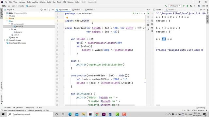Collapse the test package
This screenshot has width=209, height=117.
pos(9,29)
